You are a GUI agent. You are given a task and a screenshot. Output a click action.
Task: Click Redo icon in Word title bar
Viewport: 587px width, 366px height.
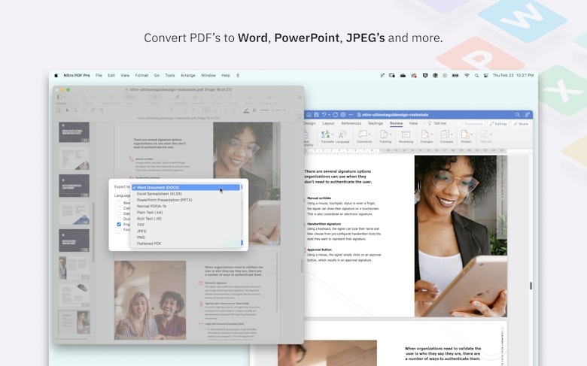tap(336, 115)
